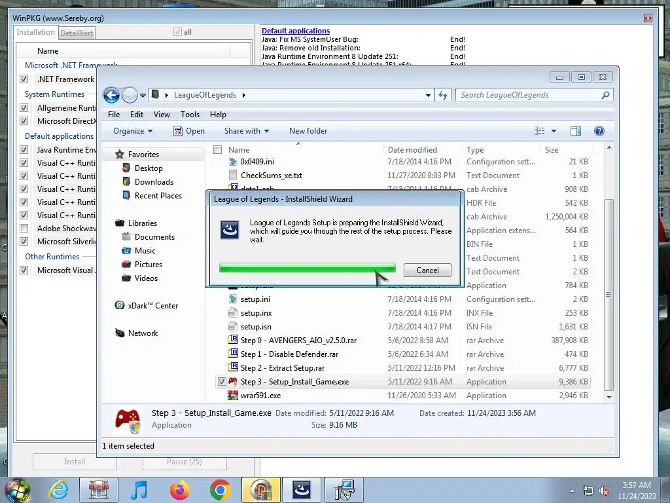This screenshot has width=670, height=503.
Task: Open the recent locations dropdown arrow
Action: pyautogui.click(x=143, y=96)
